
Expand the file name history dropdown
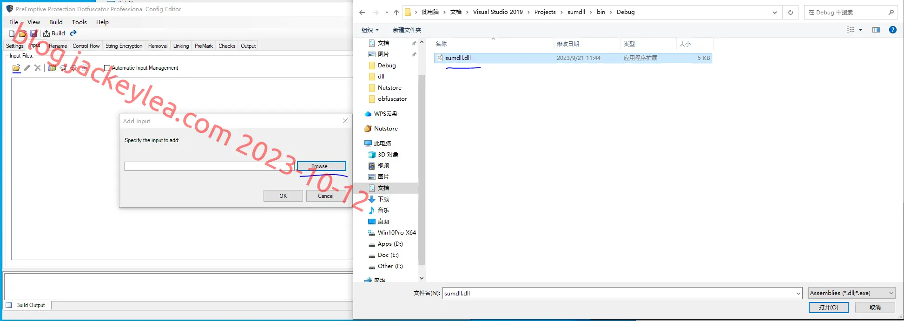798,293
